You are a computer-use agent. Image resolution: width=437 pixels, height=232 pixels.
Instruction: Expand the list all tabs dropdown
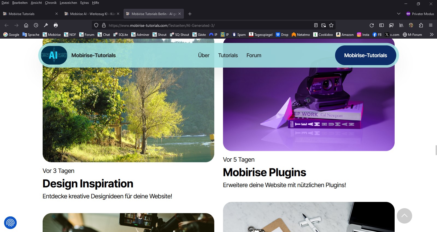(x=398, y=14)
